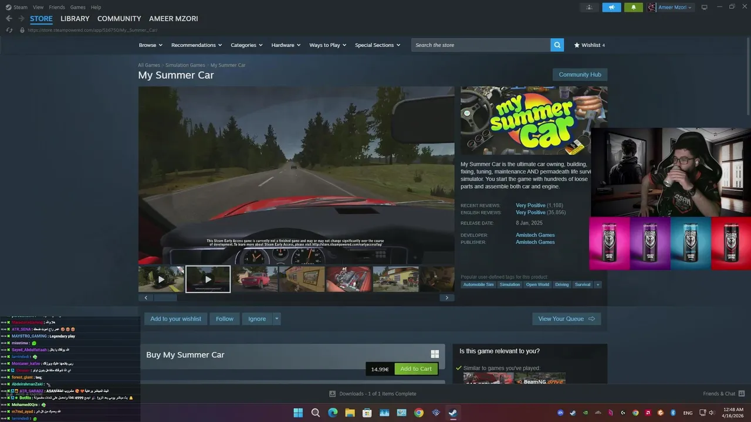
Task: Click the Windows platform icon in the Buy box
Action: [435, 354]
